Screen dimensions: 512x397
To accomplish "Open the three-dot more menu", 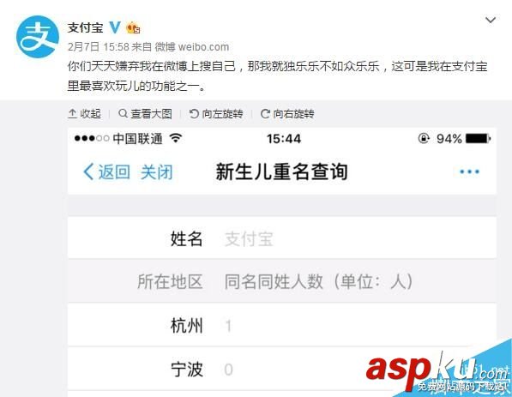I will click(470, 171).
